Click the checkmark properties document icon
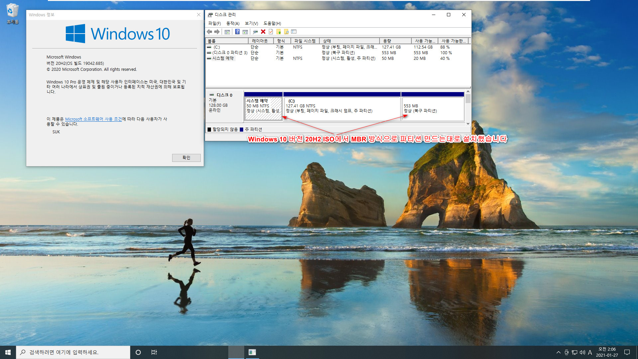Screen dimensions: 638x359 pos(271,32)
